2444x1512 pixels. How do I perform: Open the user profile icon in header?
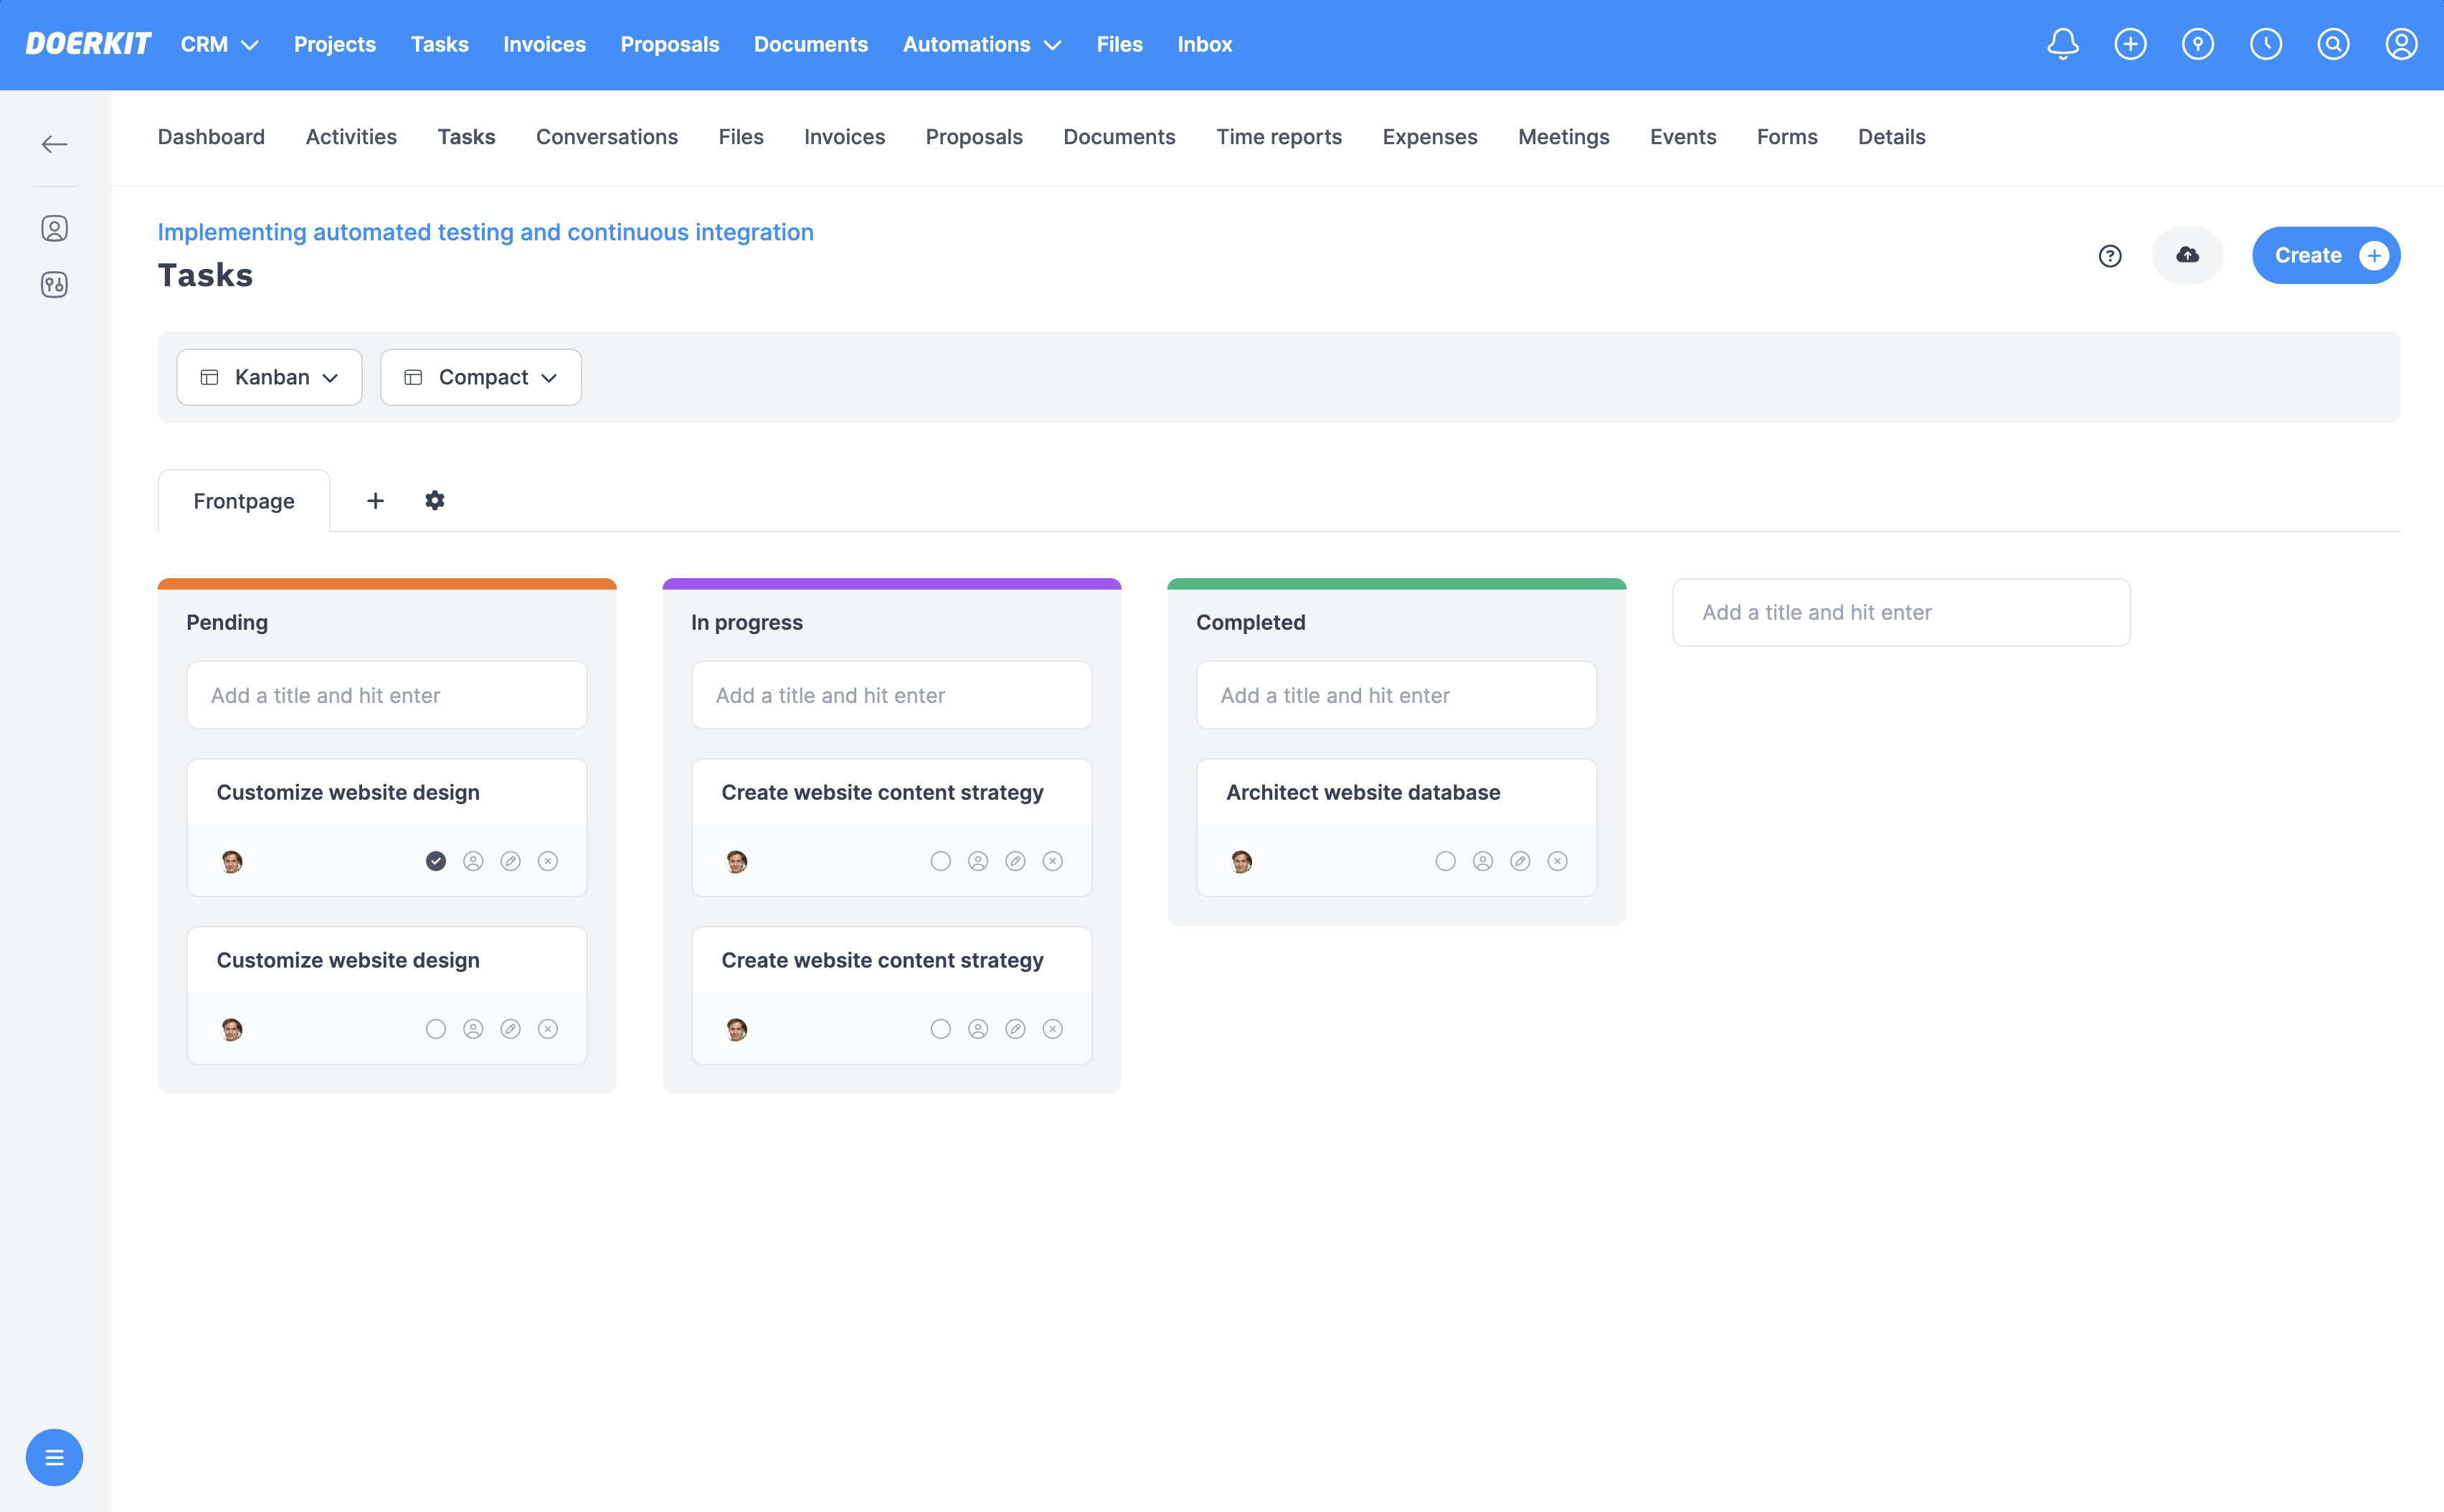coord(2402,44)
